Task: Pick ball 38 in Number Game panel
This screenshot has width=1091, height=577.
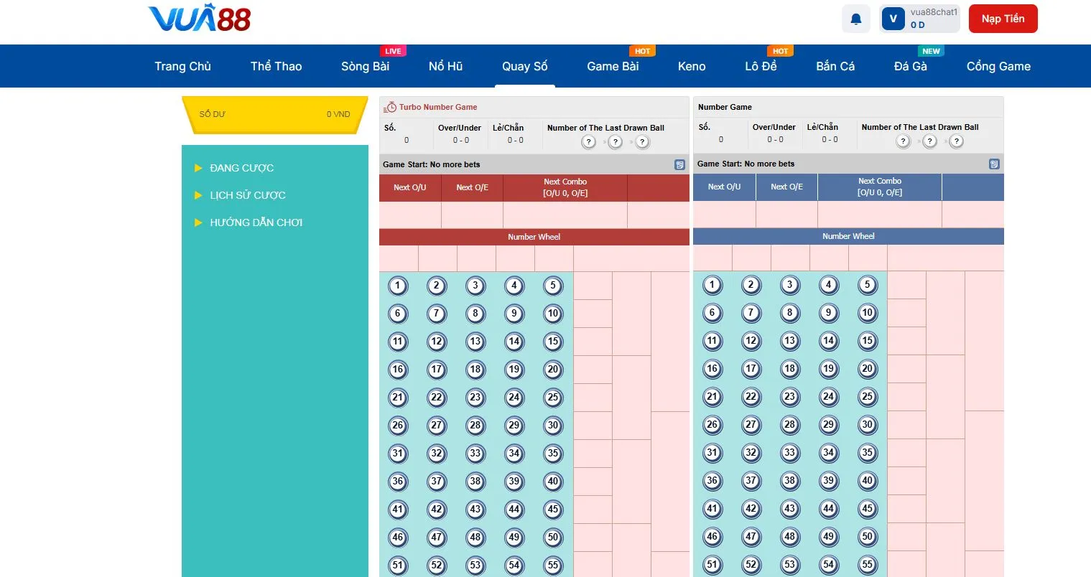Action: click(790, 481)
